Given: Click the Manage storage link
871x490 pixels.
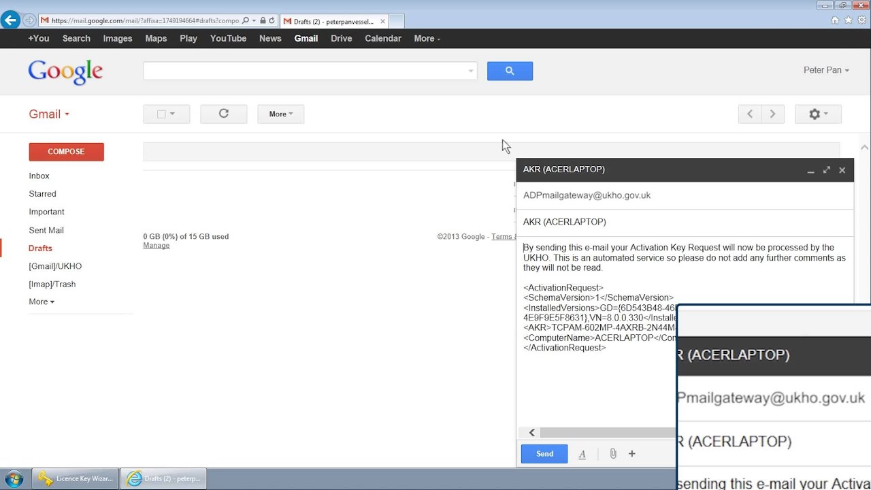Looking at the screenshot, I should click(x=156, y=246).
